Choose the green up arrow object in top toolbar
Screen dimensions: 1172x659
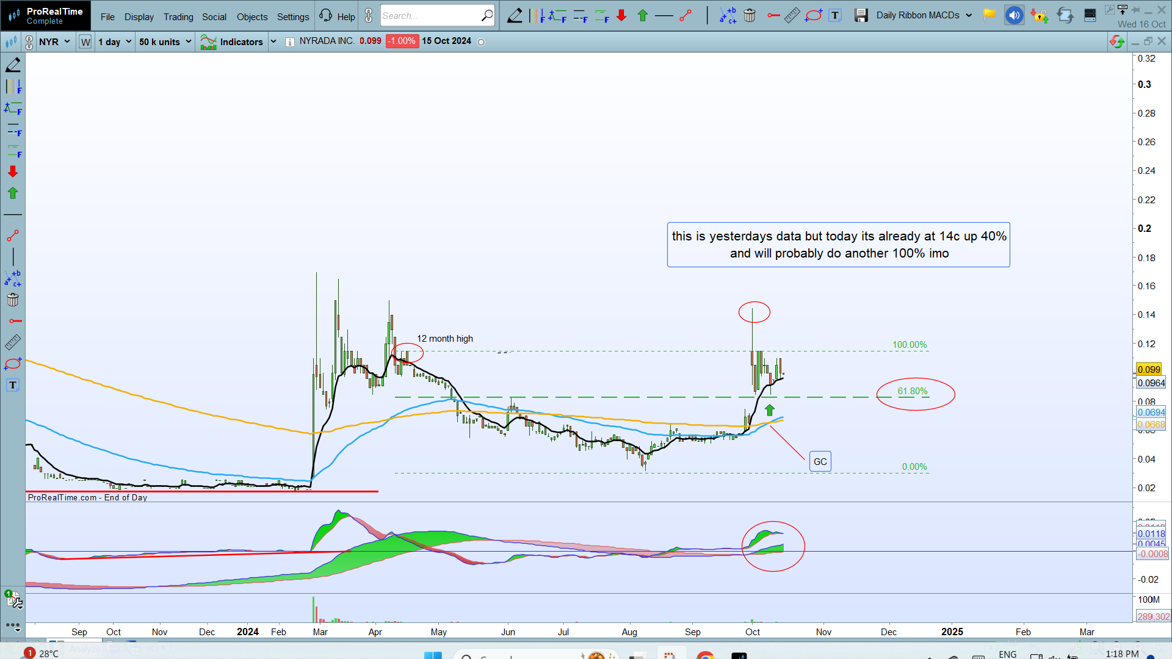point(643,16)
